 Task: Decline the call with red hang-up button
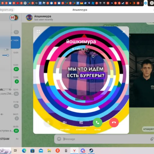click(x=114, y=122)
